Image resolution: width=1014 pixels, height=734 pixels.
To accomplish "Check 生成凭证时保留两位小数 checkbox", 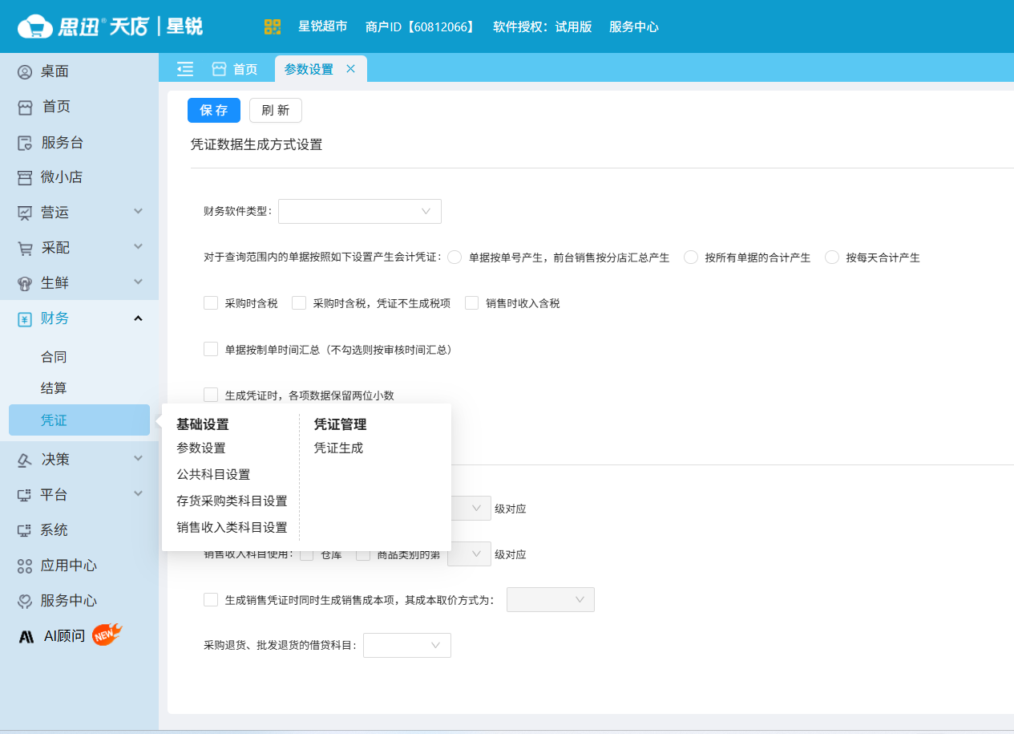I will (211, 394).
